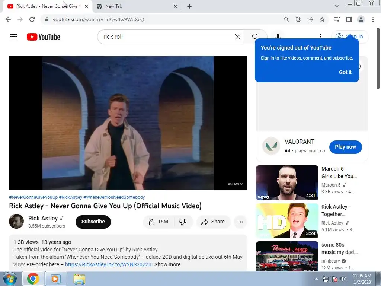Open Chrome three-dot menu
The image size is (381, 286).
click(373, 19)
